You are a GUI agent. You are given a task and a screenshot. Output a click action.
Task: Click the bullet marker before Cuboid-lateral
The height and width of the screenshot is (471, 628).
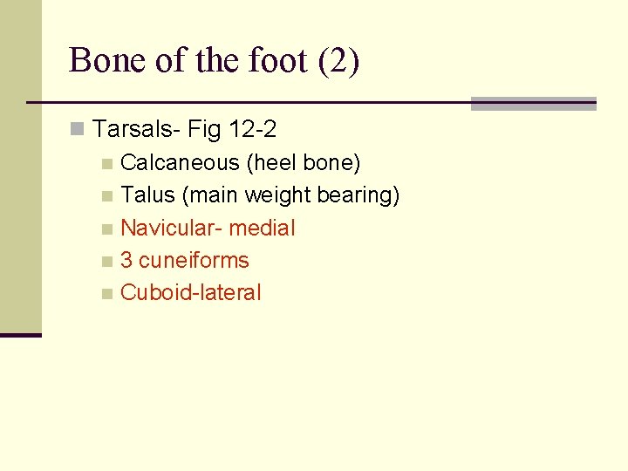tap(106, 294)
